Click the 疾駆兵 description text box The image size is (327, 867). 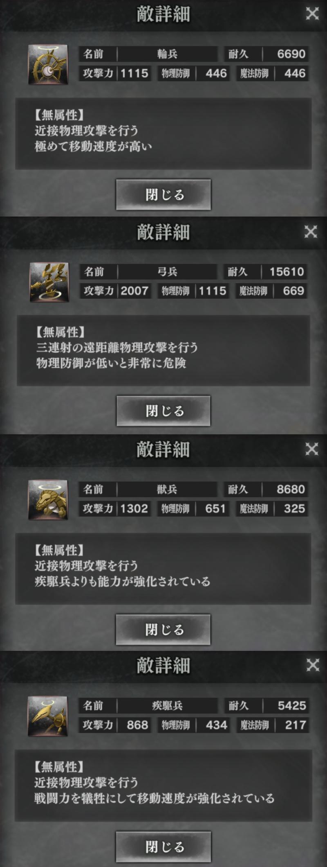click(x=163, y=786)
